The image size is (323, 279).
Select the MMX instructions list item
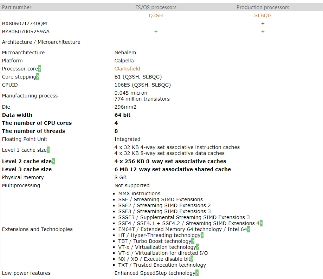pyautogui.click(x=139, y=193)
